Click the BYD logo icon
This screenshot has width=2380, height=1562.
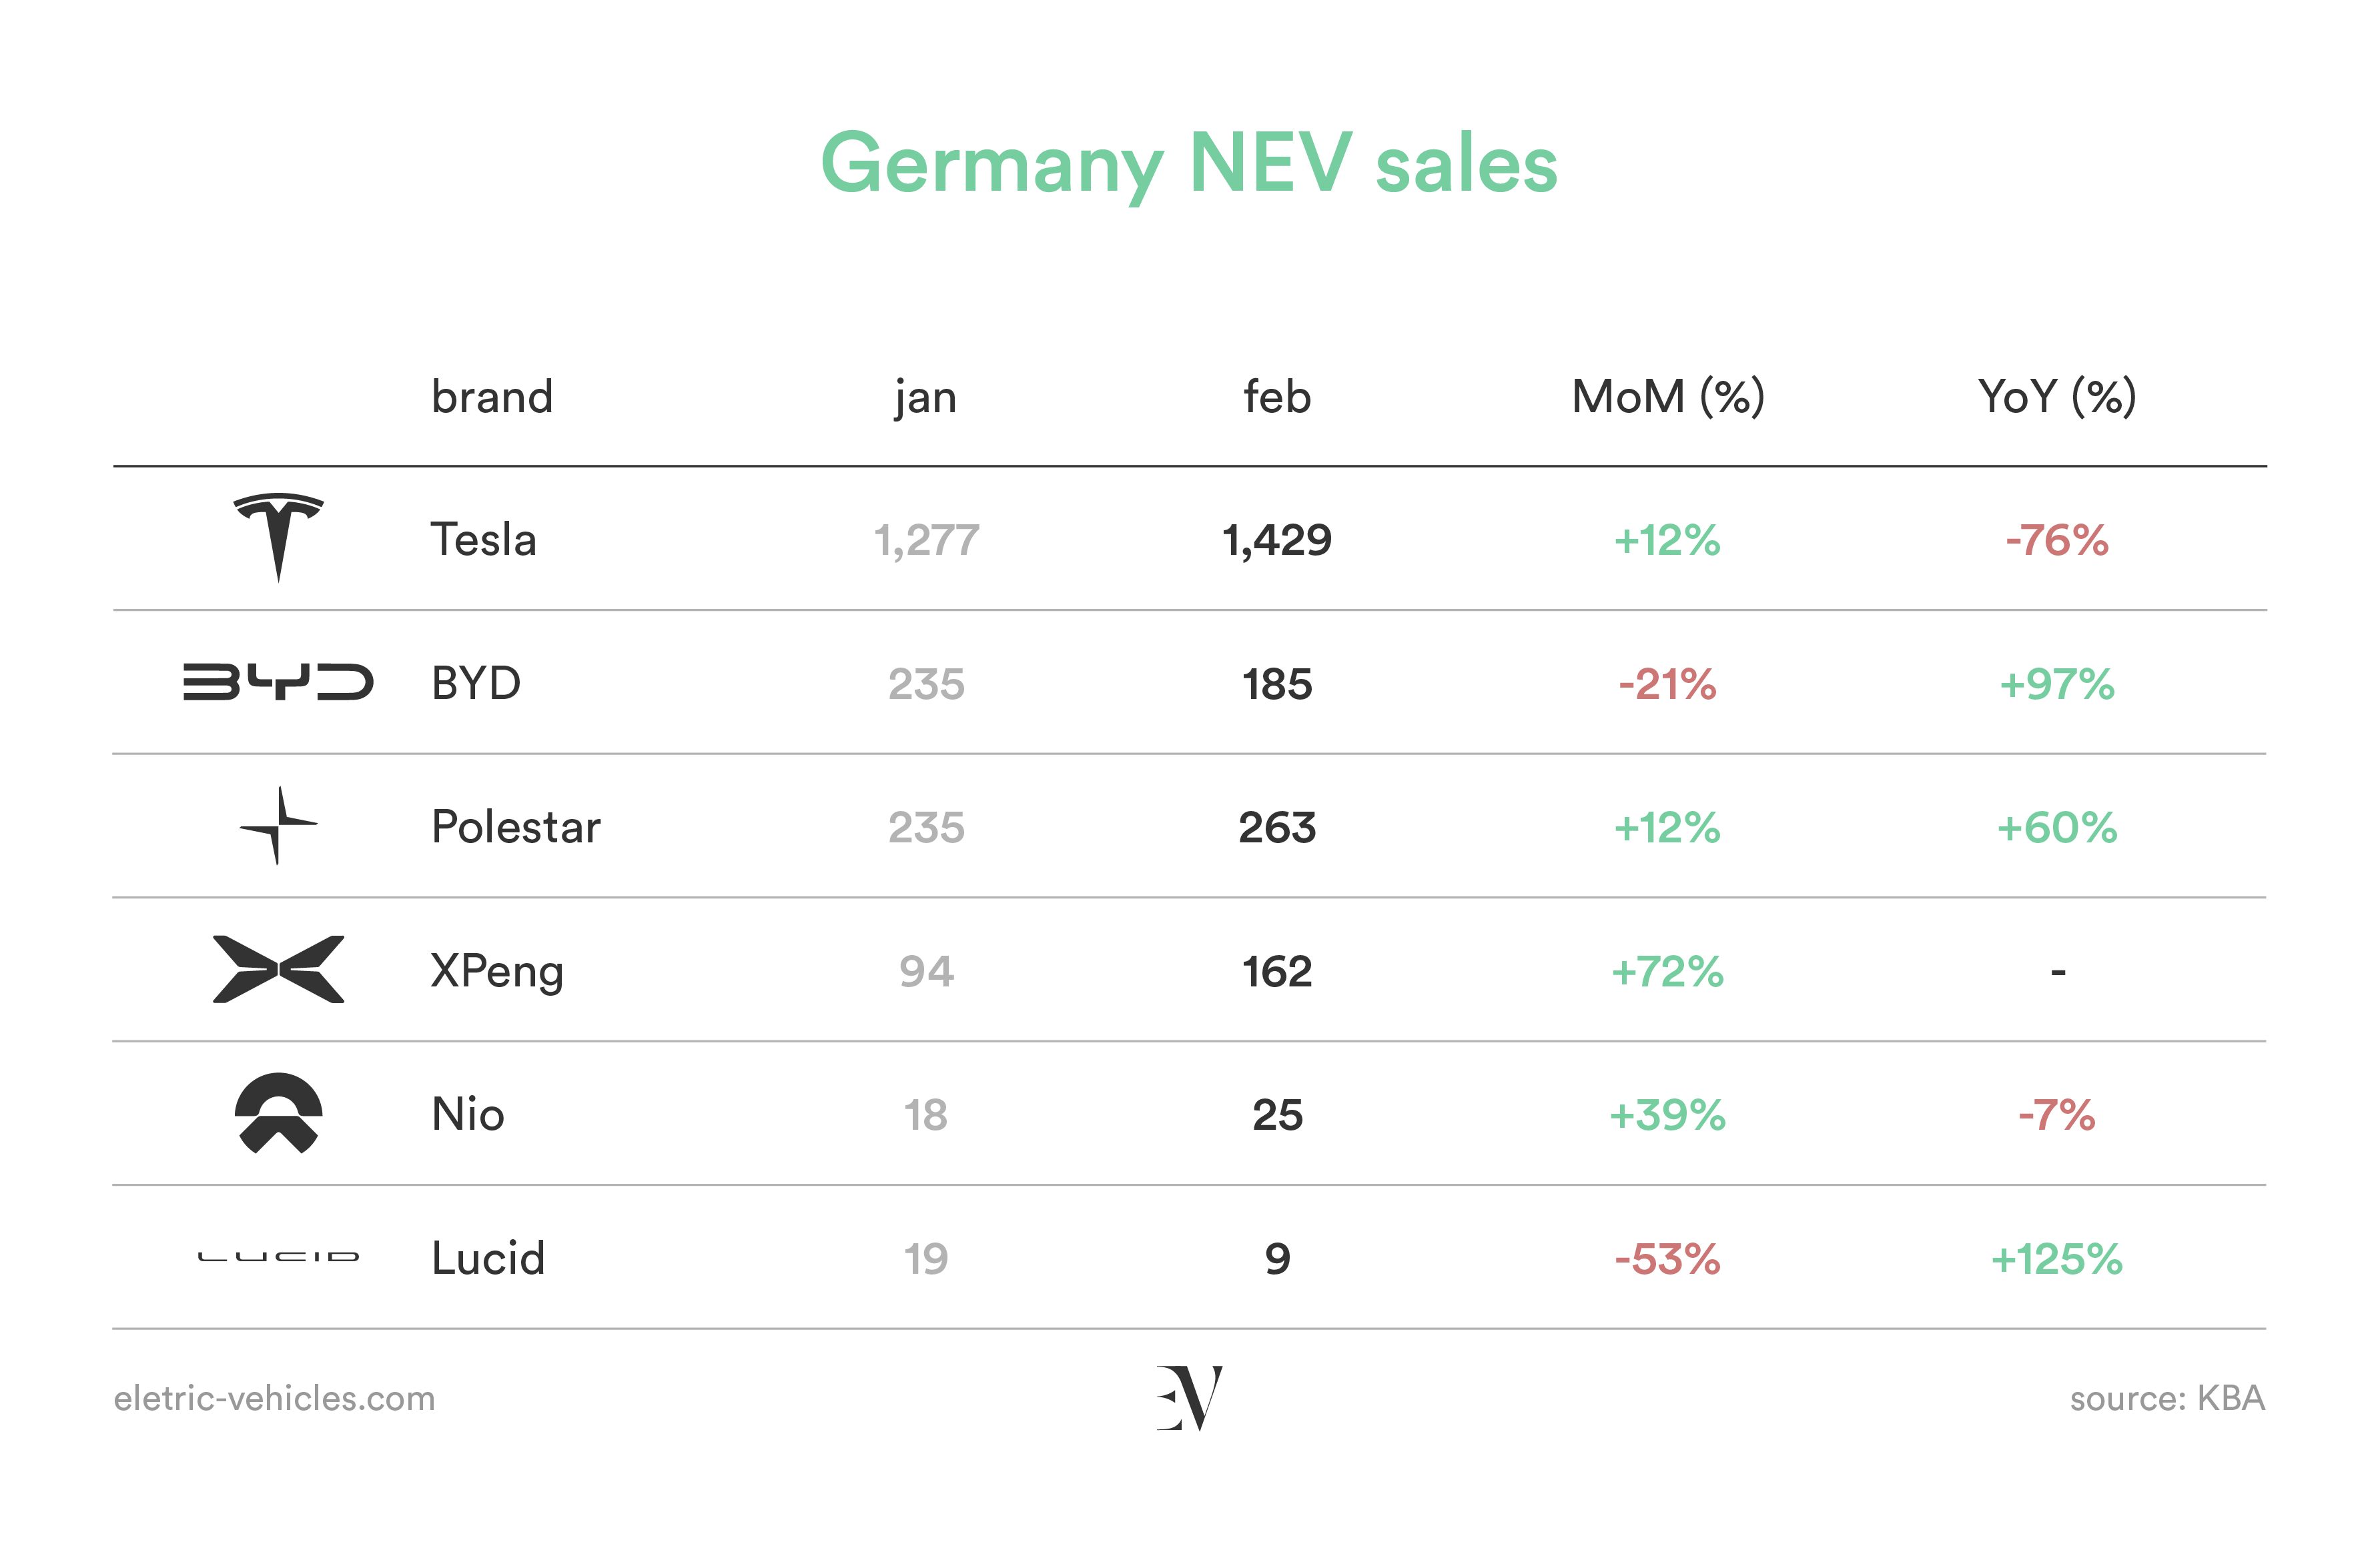click(x=278, y=682)
